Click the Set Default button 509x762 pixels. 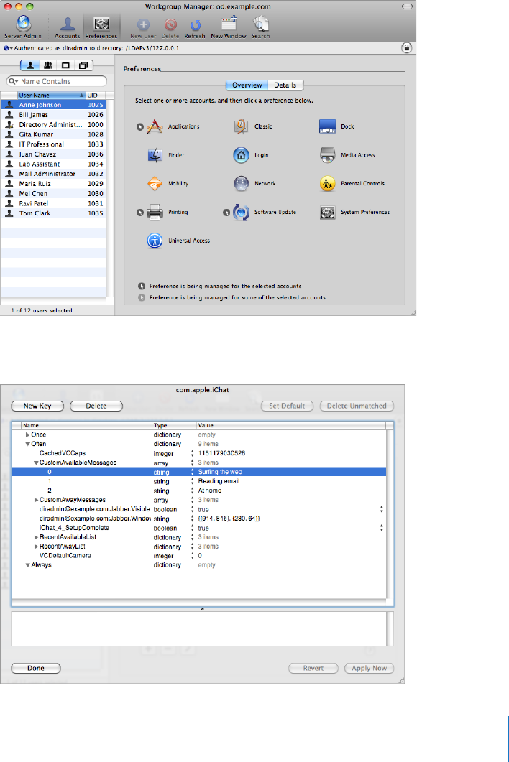coord(287,406)
